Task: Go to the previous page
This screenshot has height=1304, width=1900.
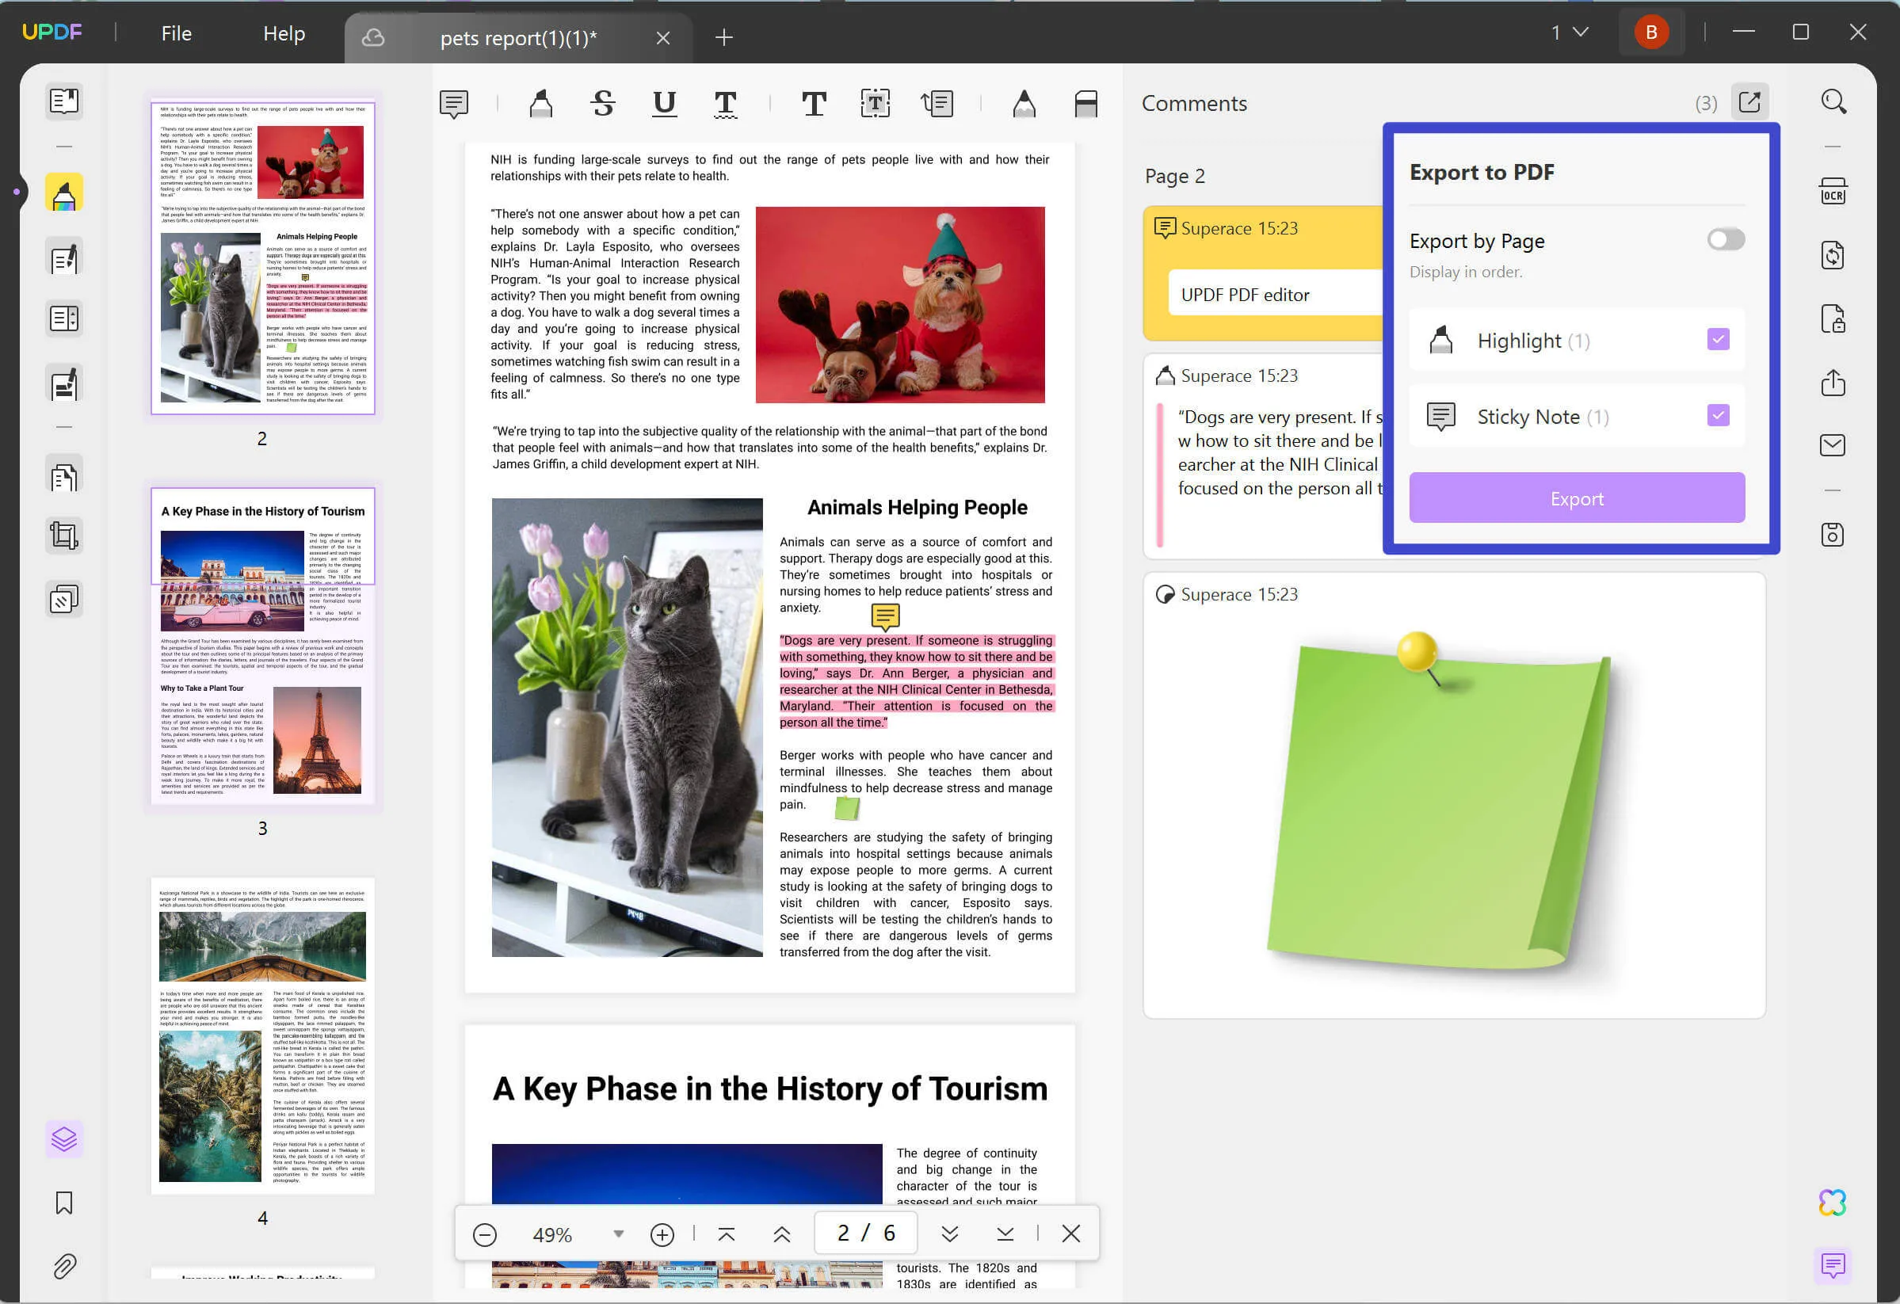Action: click(x=781, y=1234)
